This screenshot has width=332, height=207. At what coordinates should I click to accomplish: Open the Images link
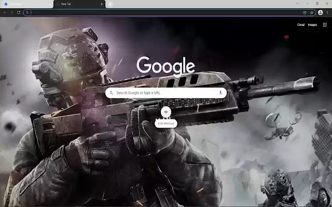pos(312,25)
